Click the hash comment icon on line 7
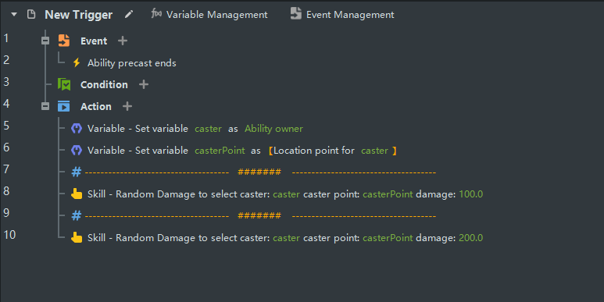Image resolution: width=604 pixels, height=302 pixels. [77, 172]
